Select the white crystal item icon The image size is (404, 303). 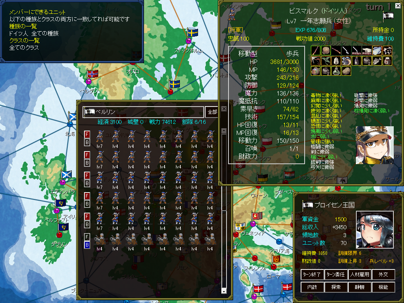336,61
